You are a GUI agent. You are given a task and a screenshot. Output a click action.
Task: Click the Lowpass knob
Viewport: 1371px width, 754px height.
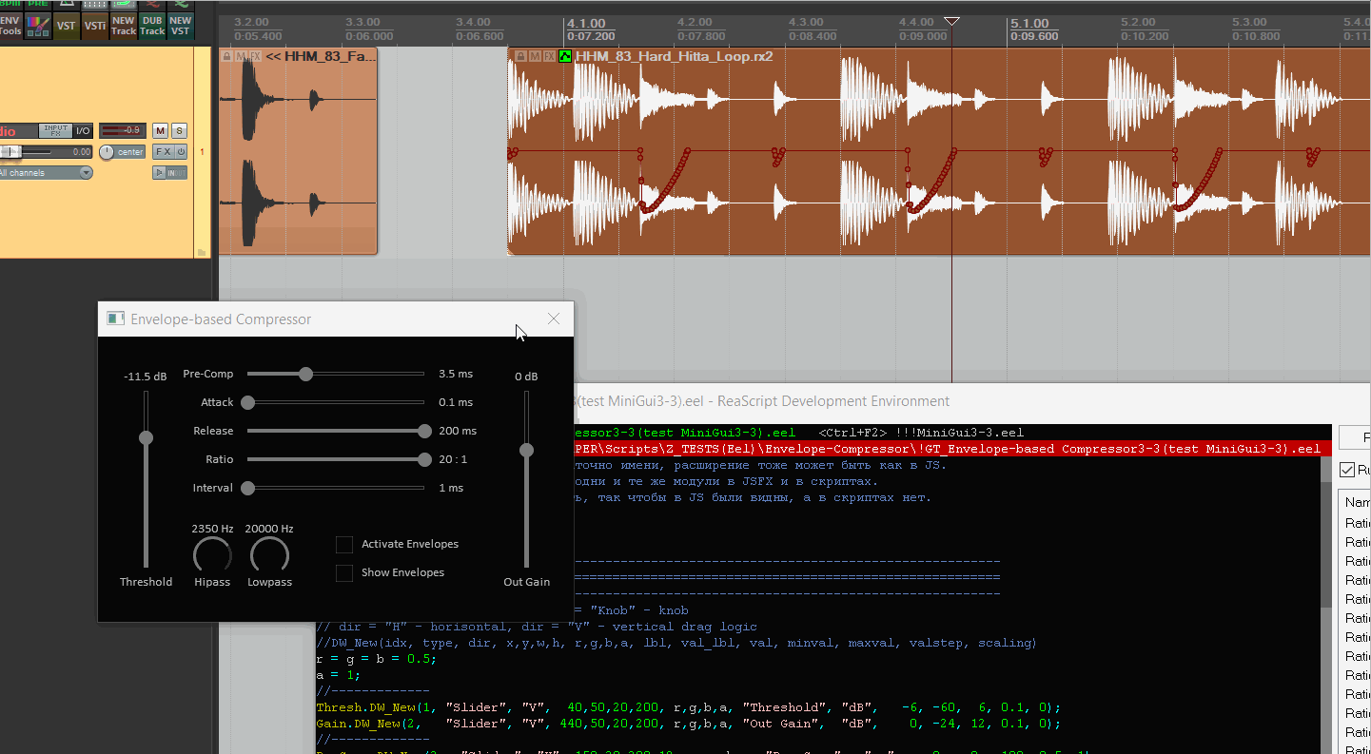tap(269, 555)
